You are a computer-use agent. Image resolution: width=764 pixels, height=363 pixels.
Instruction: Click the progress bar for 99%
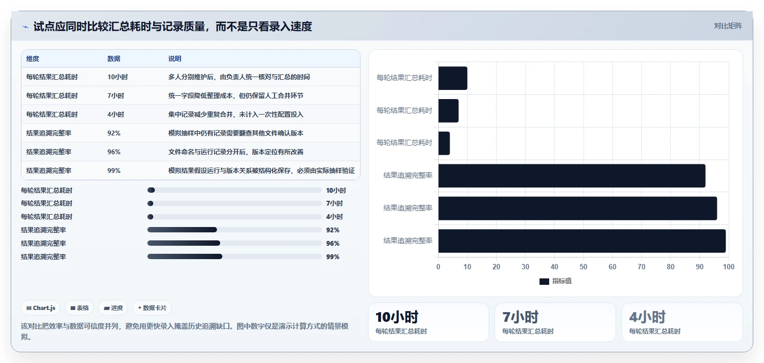[x=235, y=256]
